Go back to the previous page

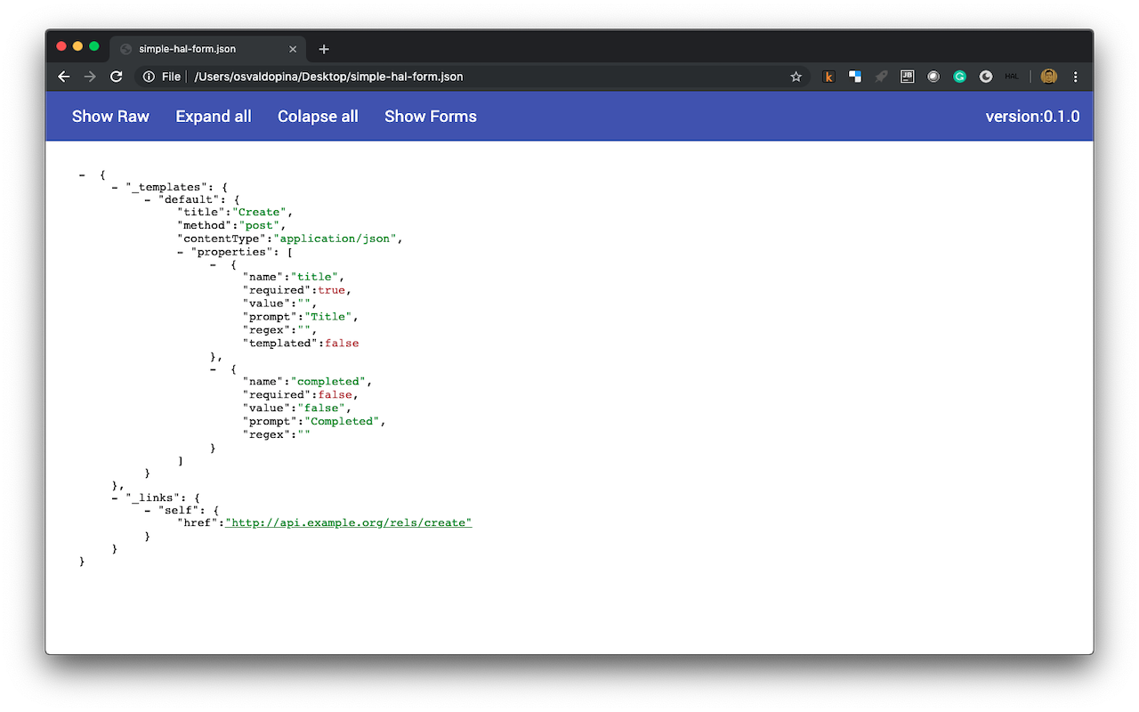click(63, 77)
